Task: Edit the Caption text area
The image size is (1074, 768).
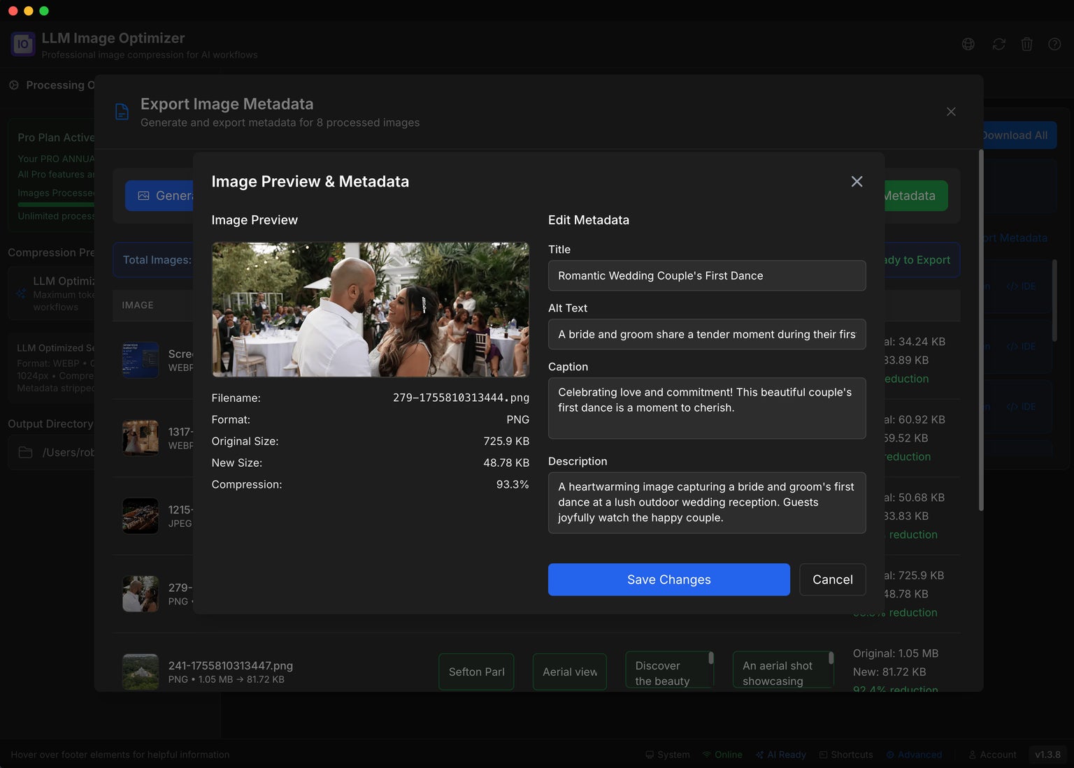Action: point(707,409)
